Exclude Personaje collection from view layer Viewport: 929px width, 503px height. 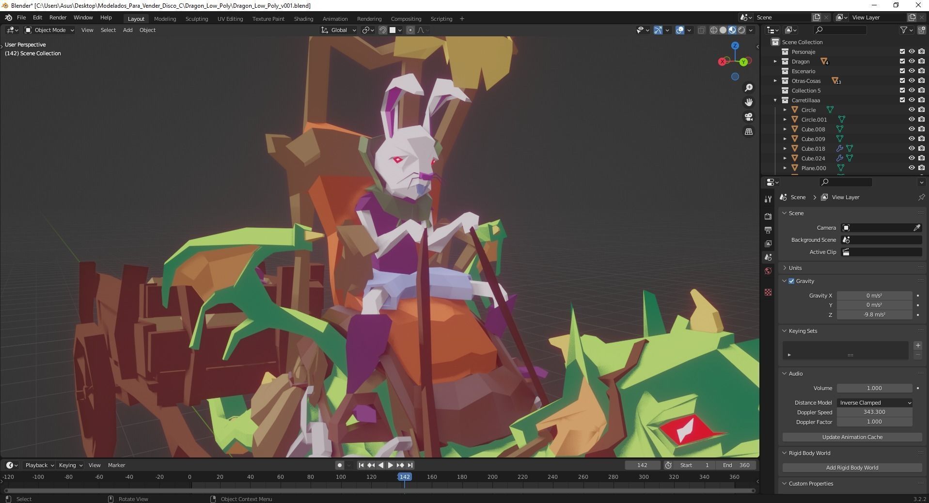[902, 52]
